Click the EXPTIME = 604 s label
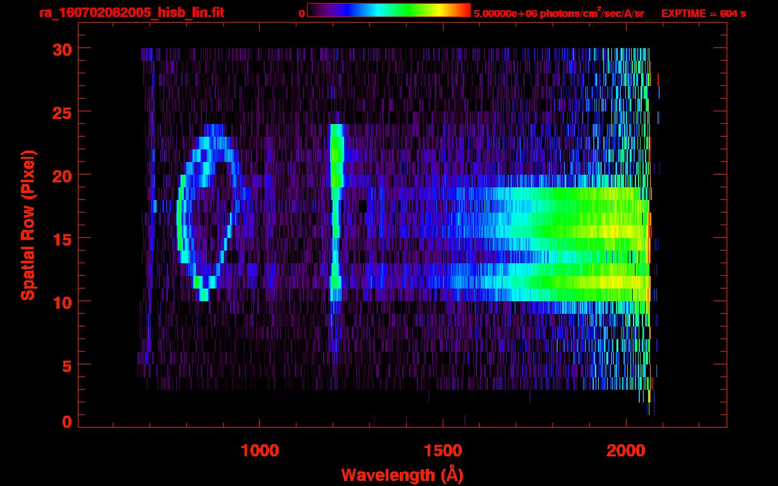 tap(703, 13)
